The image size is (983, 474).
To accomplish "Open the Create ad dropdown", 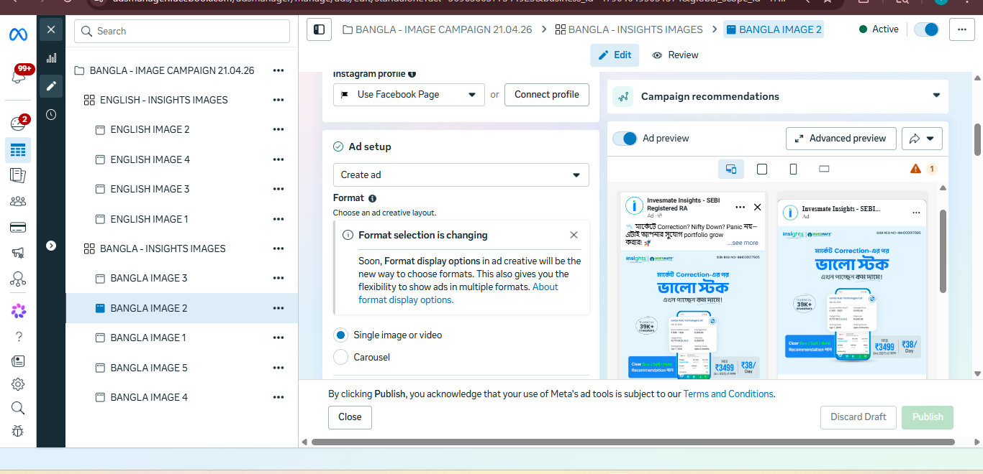I will 461,175.
